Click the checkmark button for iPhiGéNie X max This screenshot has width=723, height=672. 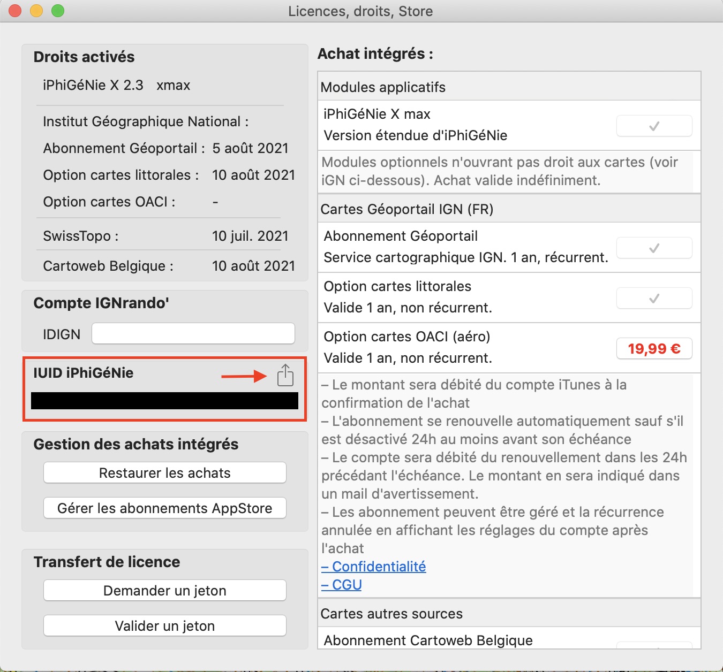pyautogui.click(x=654, y=126)
